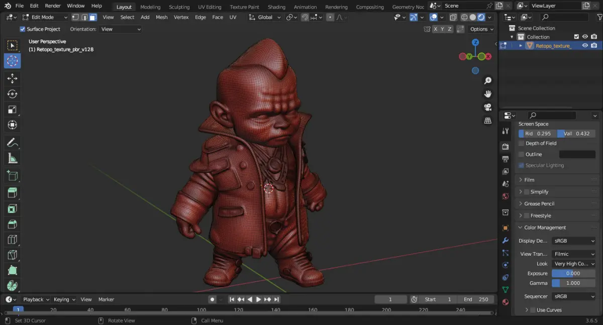This screenshot has width=603, height=325.
Task: Activate the Transform tool
Action: tap(12, 125)
